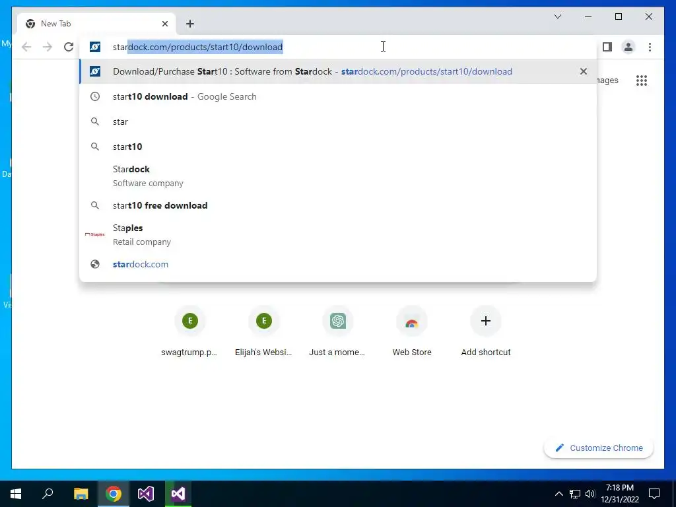Open the swagtrump shortcut tile

pyautogui.click(x=189, y=331)
